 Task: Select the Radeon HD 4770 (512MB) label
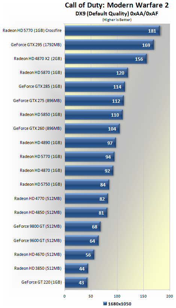(x=38, y=198)
